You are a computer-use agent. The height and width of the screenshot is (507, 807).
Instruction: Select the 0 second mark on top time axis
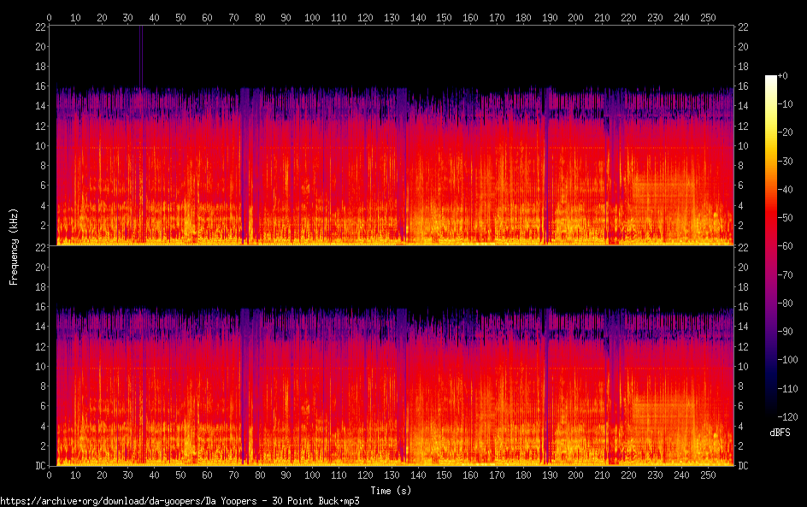pyautogui.click(x=50, y=16)
